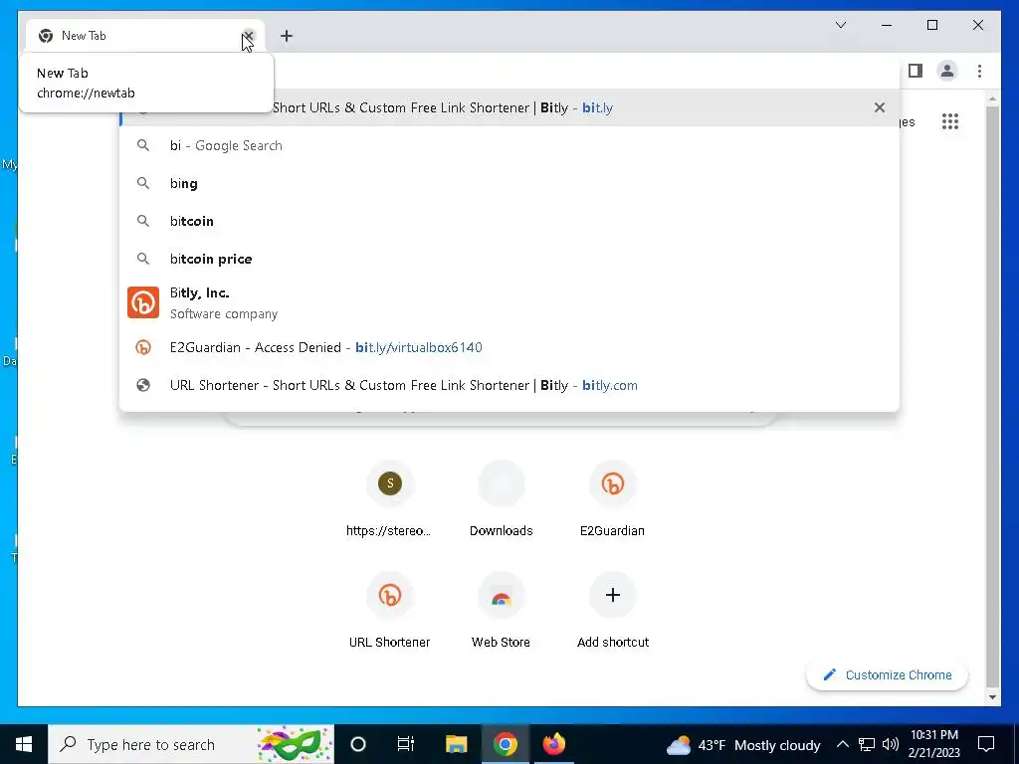Open the stereo shortcut tile
The image size is (1019, 764).
389,499
